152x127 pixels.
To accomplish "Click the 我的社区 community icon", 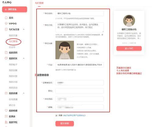I will point(6,58).
